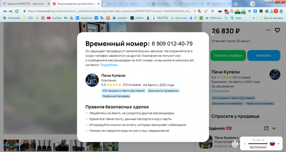Open the Обмінник bookmark
This screenshot has width=286, height=152.
click(x=214, y=18)
